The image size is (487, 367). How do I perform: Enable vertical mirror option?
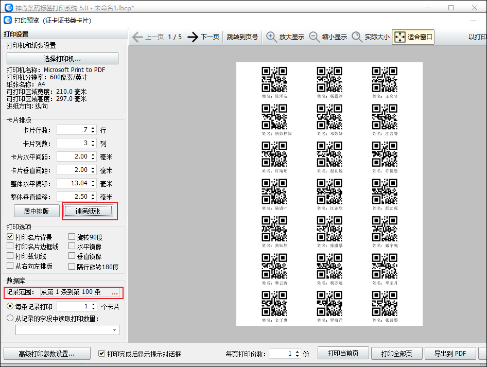(72, 256)
